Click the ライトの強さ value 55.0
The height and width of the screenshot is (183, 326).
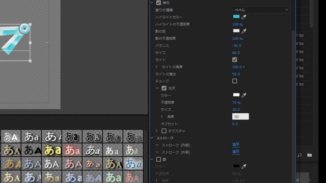coord(236,74)
